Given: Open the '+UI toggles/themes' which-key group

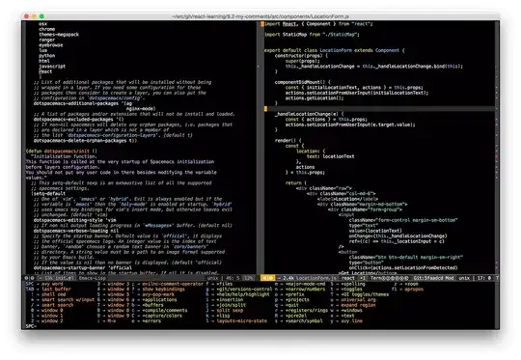Looking at the screenshot, I should point(364,294).
